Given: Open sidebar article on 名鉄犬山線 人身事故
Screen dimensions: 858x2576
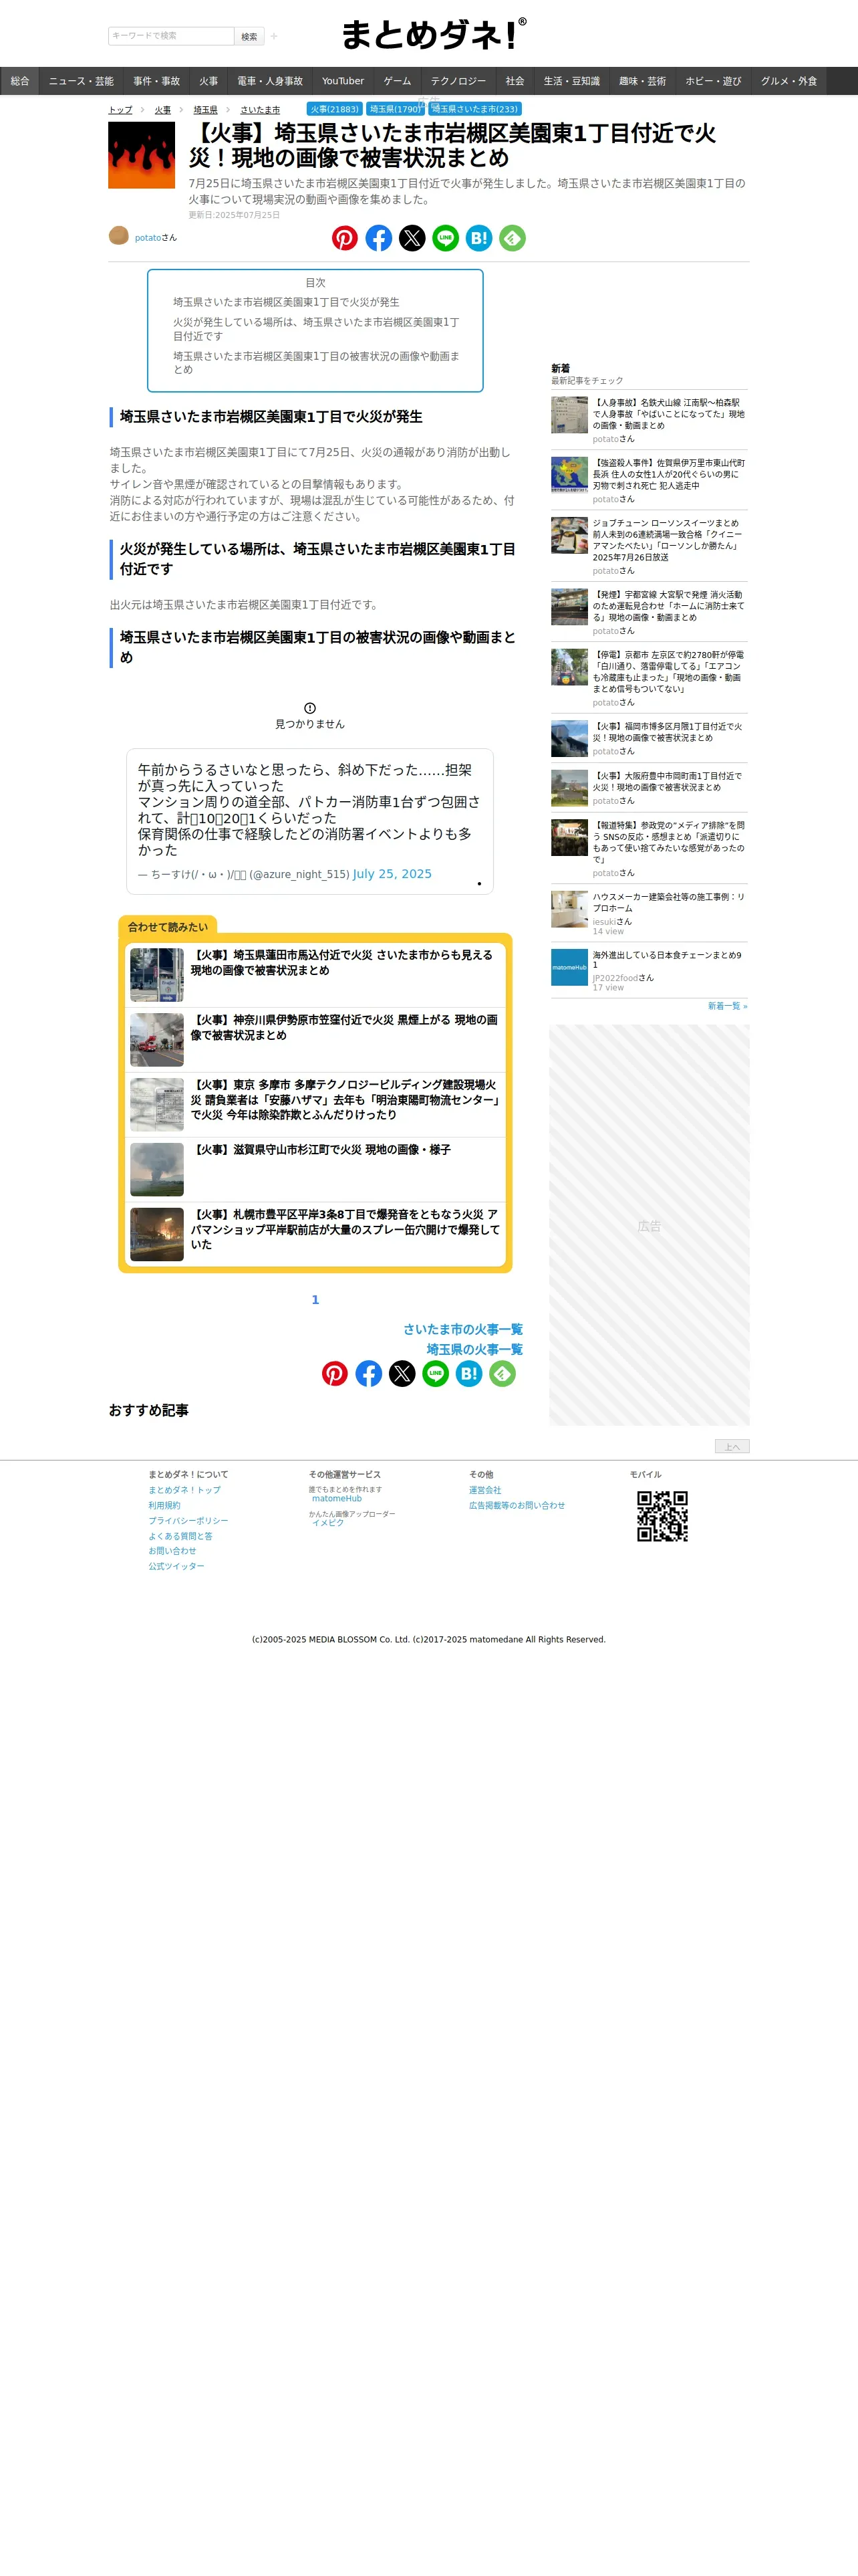Looking at the screenshot, I should click(669, 414).
